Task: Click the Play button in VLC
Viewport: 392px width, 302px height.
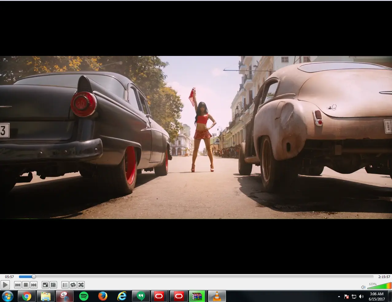Action: [x=5, y=285]
